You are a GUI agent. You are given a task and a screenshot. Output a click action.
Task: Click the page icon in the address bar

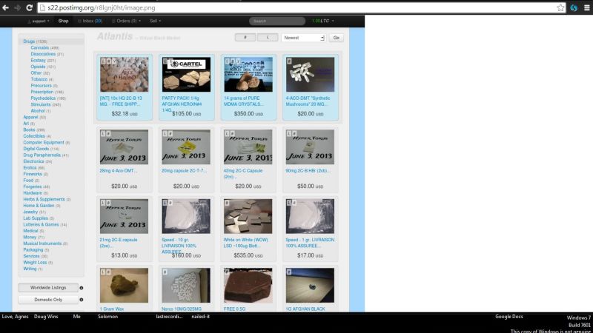pos(43,7)
